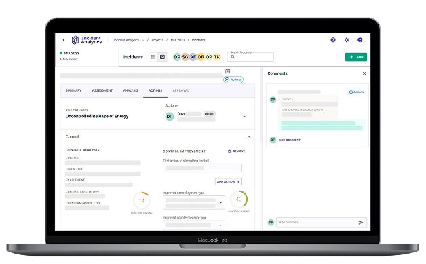Viewport: 426px width, 264px height.
Task: Open the settings gear icon
Action: click(347, 40)
